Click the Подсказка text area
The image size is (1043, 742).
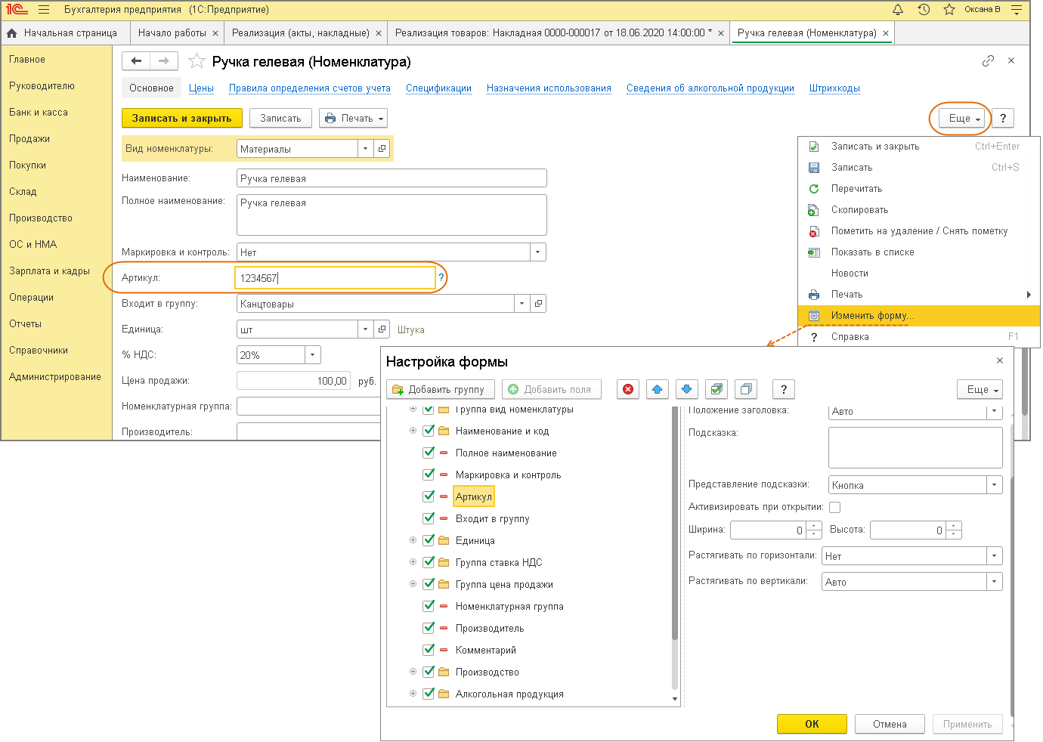click(915, 447)
